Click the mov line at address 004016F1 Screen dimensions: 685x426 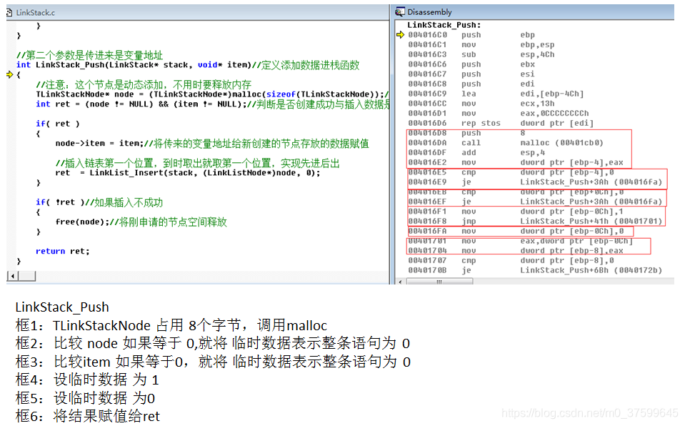click(x=516, y=212)
